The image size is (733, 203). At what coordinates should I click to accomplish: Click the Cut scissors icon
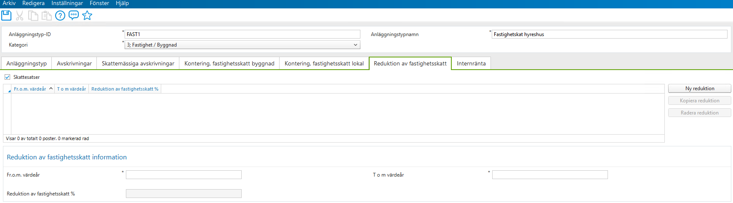[19, 16]
